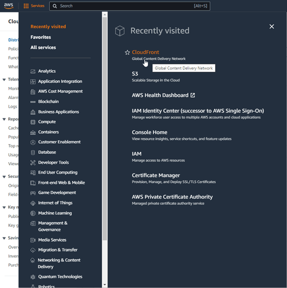Click the Containers category icon
Image resolution: width=287 pixels, height=288 pixels.
(x=33, y=132)
